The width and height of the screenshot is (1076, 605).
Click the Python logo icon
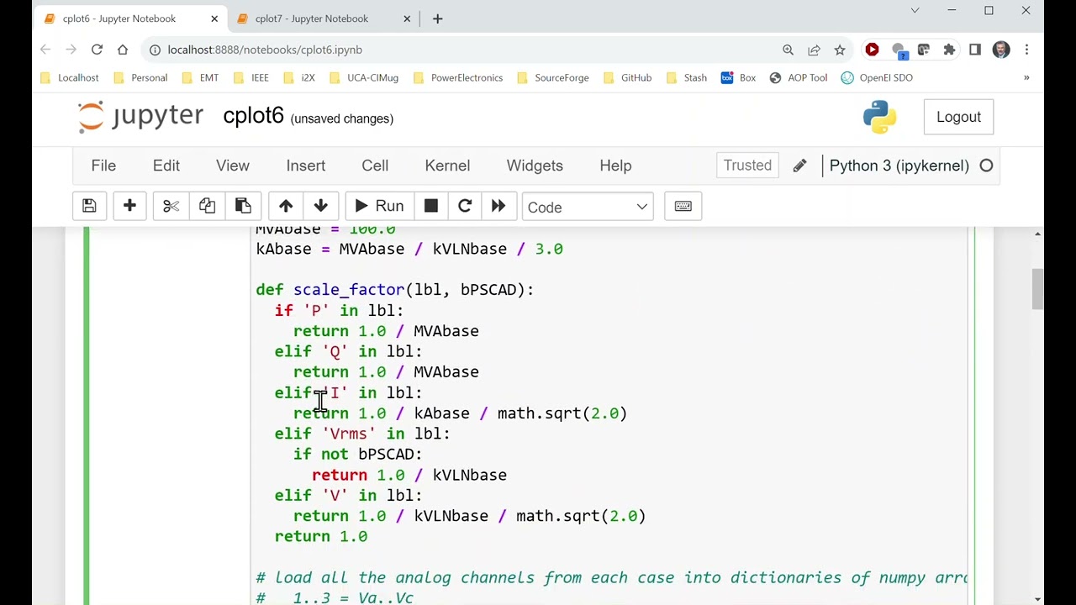(879, 117)
